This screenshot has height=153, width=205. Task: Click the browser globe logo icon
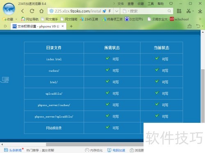point(9,9)
